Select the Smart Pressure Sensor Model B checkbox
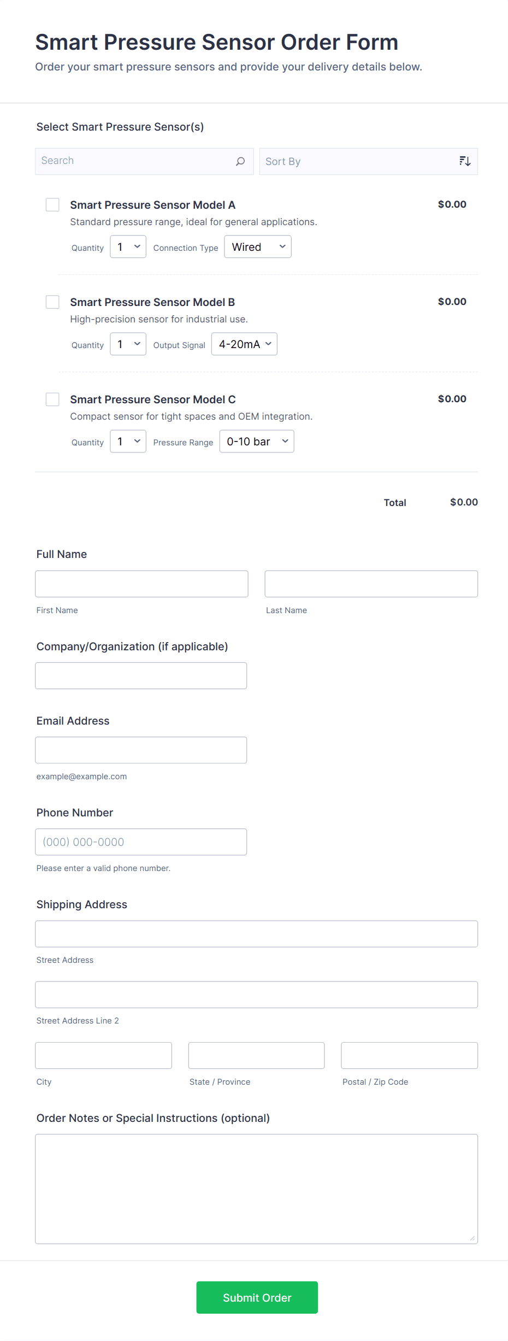Screen dimensions: 508x1341 (x=52, y=302)
